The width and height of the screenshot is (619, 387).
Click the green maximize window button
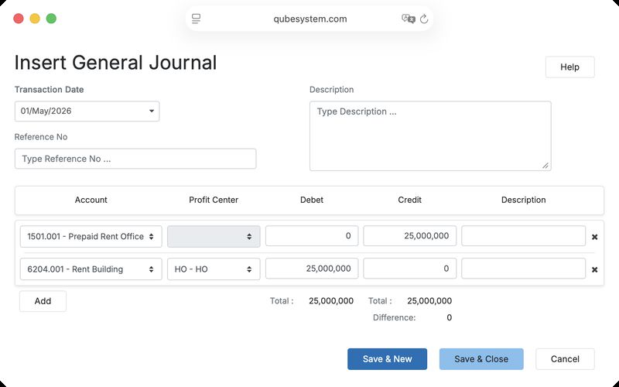point(51,19)
